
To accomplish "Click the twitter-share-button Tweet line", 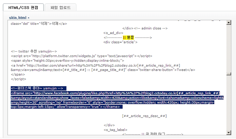I will point(103,70).
